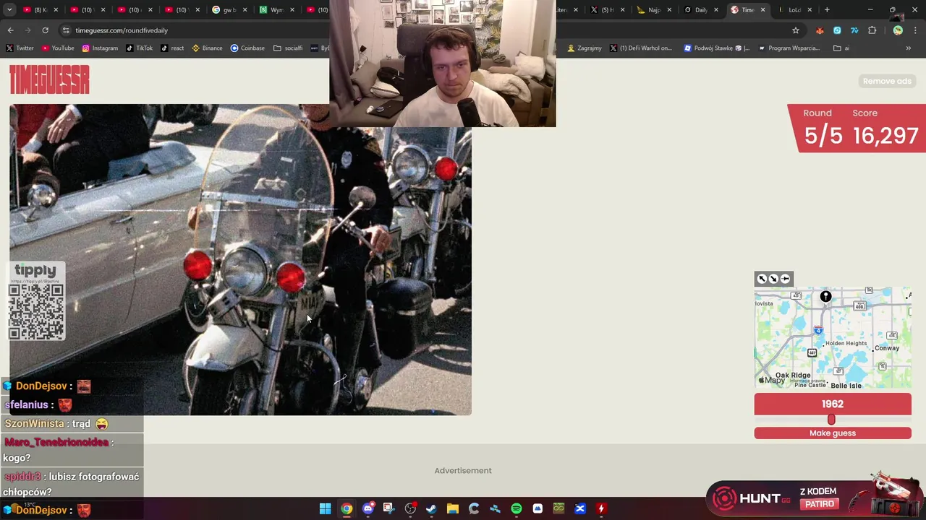Click the Chrome taskbar icon
The image size is (926, 520).
click(x=347, y=508)
